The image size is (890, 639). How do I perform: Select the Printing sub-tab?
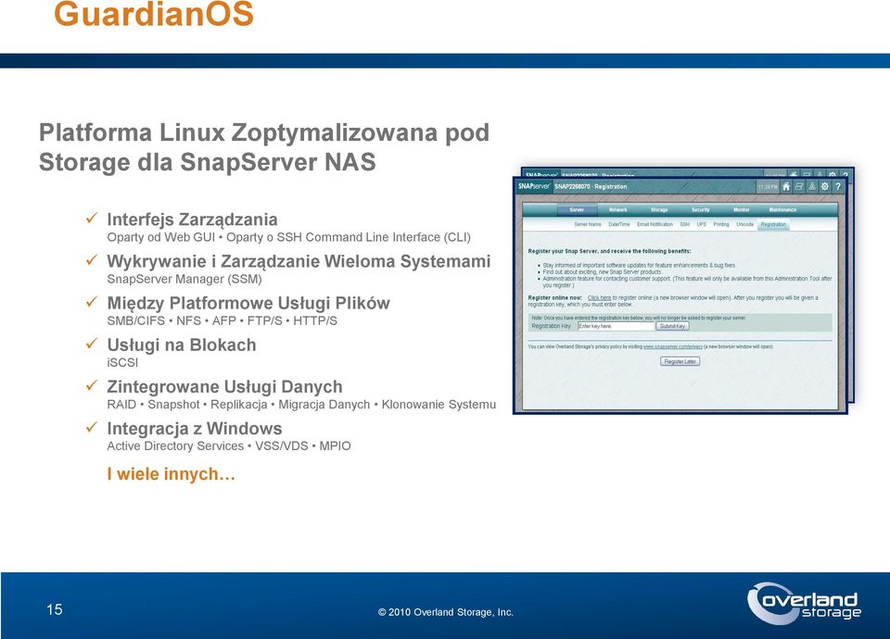click(721, 224)
